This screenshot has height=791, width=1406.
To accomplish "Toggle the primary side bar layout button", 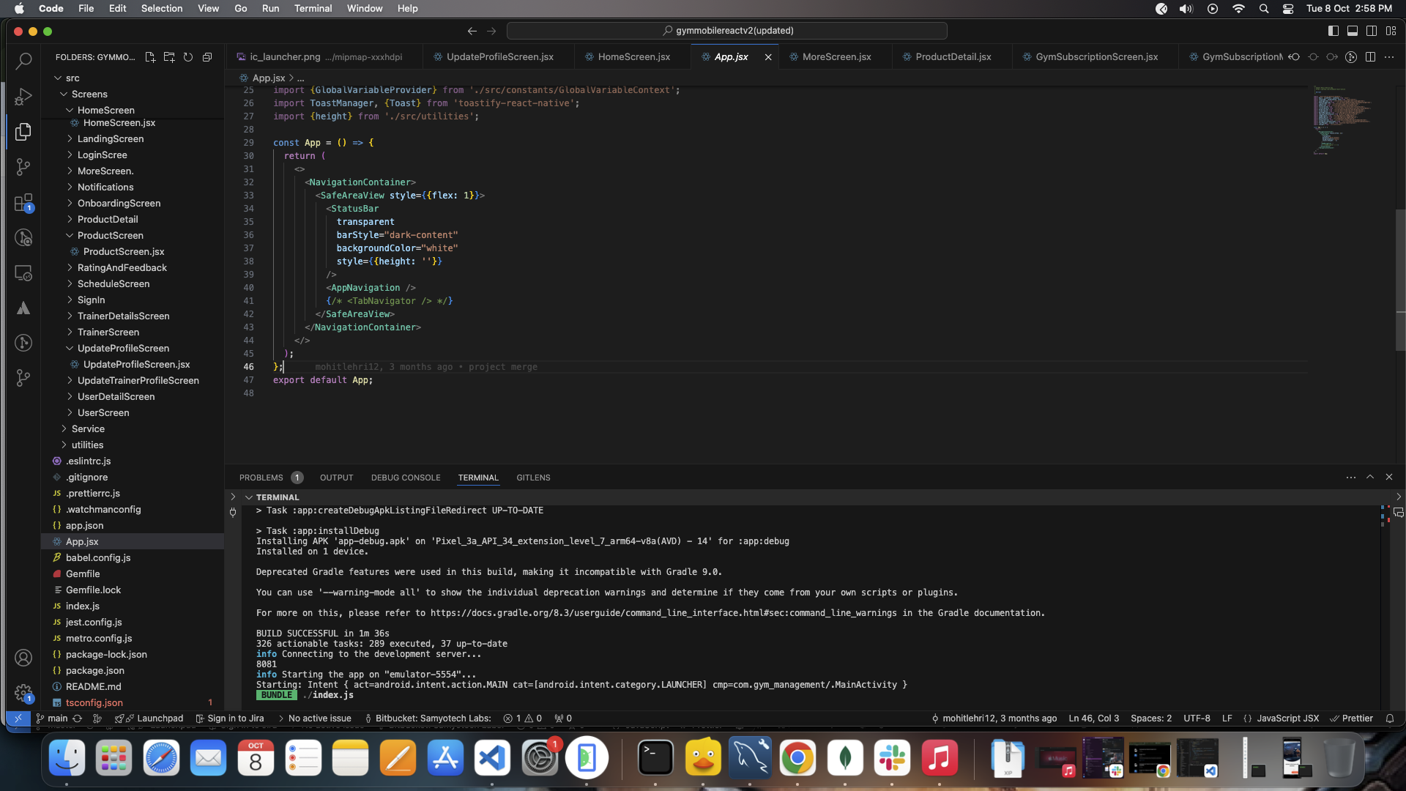I will [1334, 31].
